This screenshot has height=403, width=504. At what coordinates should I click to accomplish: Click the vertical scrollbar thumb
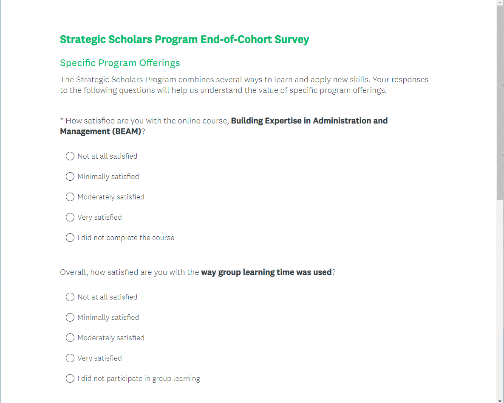(500, 102)
